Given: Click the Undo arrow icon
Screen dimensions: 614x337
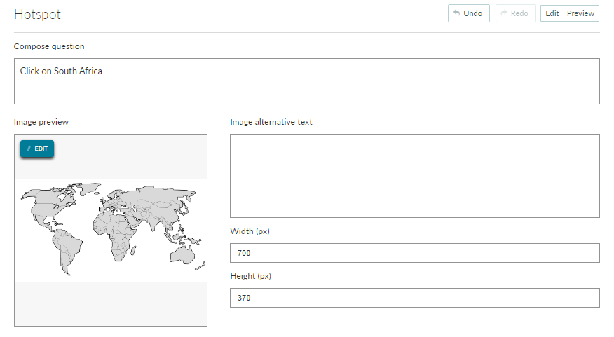Looking at the screenshot, I should click(456, 13).
